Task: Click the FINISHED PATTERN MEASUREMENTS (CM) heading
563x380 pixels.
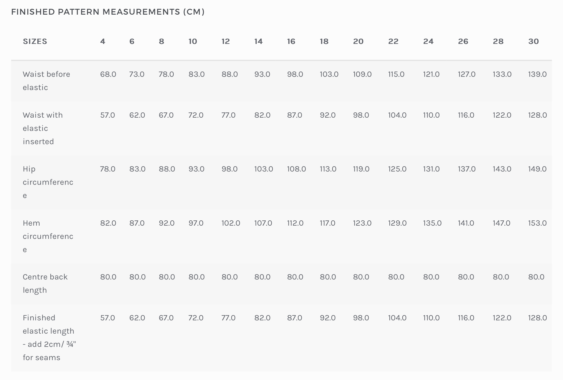Action: 108,12
